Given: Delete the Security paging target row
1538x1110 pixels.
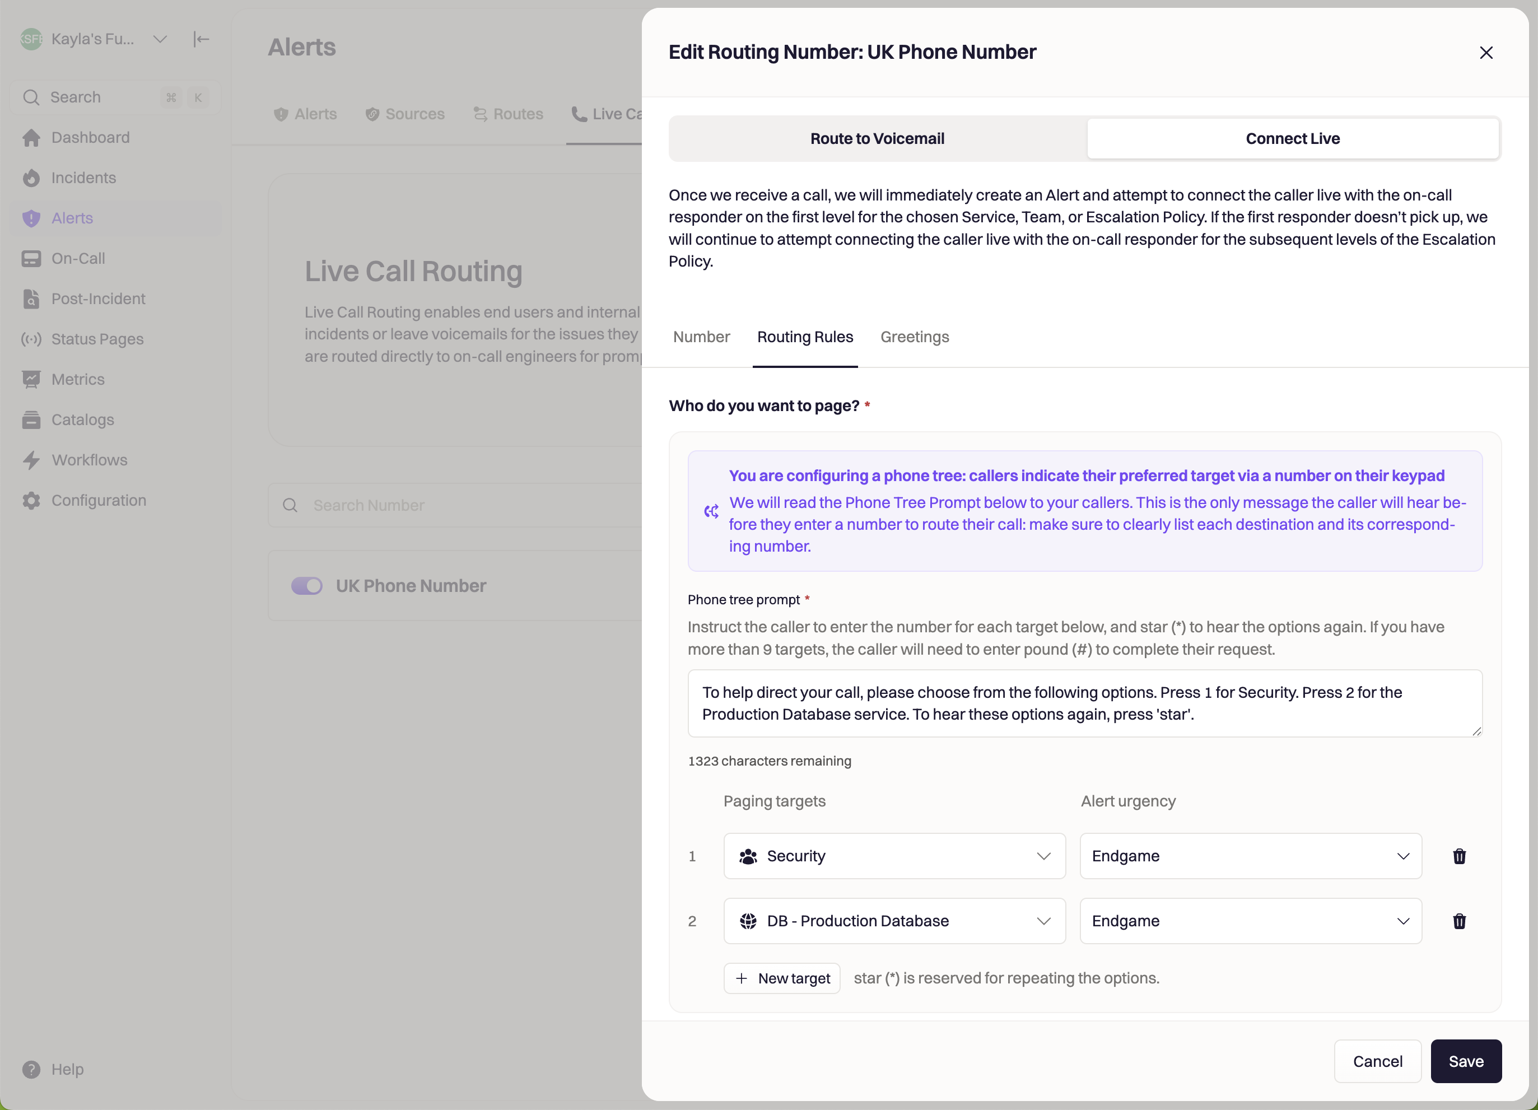Looking at the screenshot, I should 1460,856.
